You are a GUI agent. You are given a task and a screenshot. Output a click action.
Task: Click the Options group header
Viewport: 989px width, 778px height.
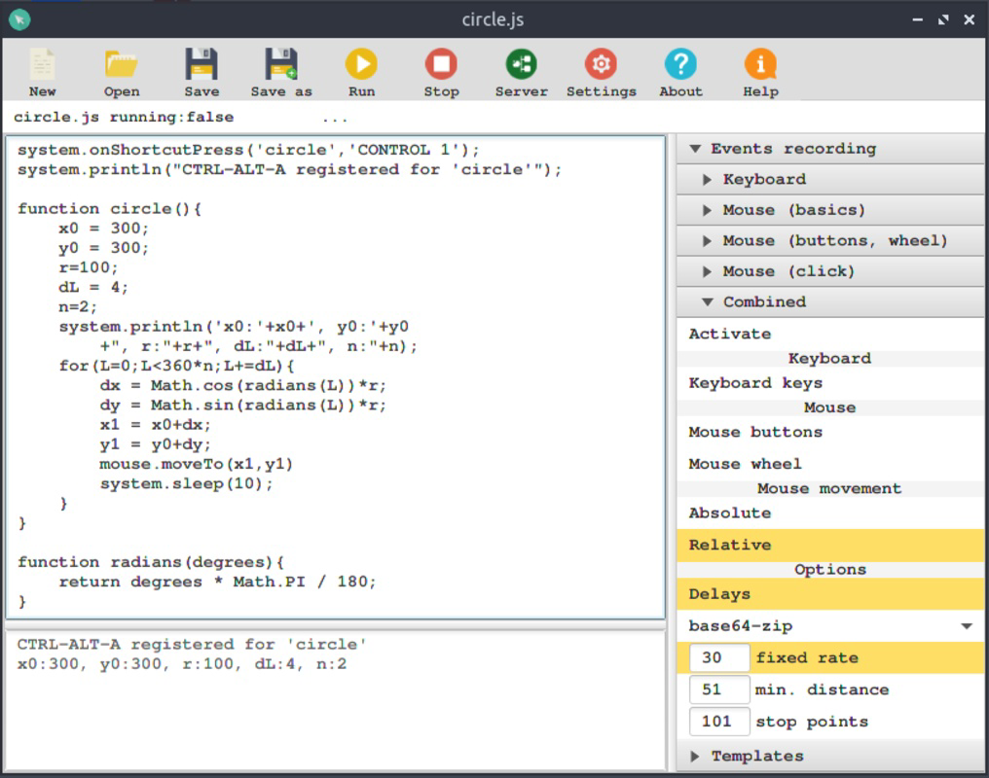829,570
